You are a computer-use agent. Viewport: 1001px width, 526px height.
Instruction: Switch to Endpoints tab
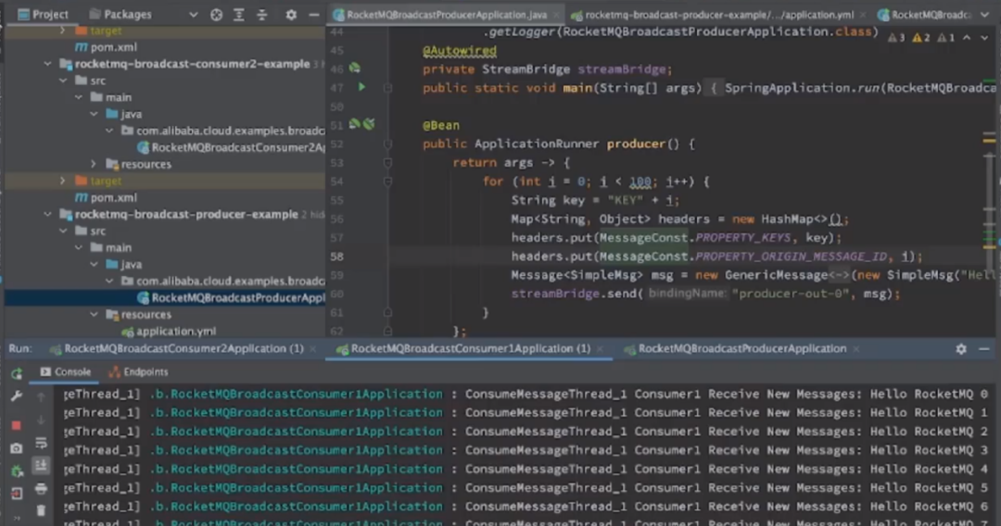point(138,371)
